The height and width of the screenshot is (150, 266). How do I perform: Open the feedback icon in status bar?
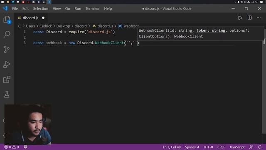[x=251, y=147]
